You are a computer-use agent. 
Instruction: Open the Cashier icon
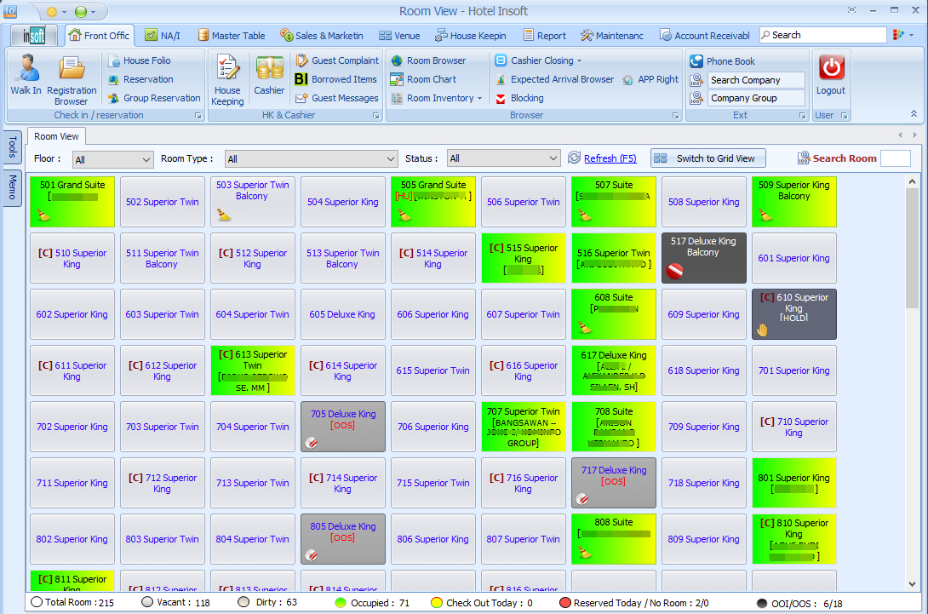pyautogui.click(x=269, y=75)
